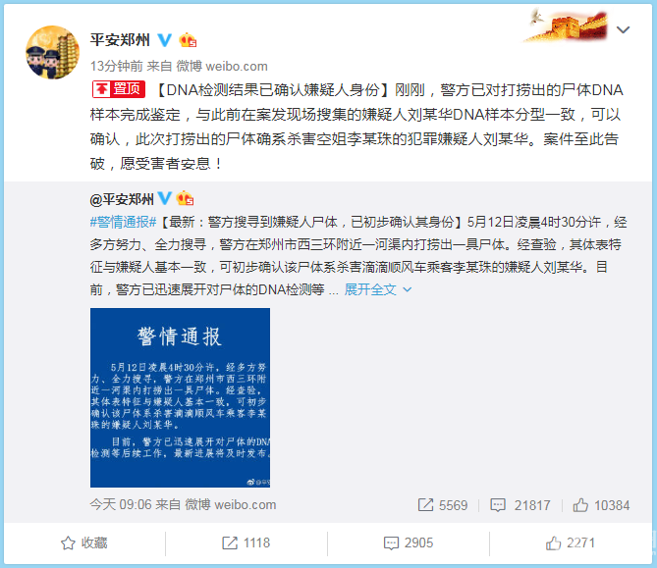Screen dimensions: 657x568
Task: Click the crown icon in reposted post header
Action: (185, 198)
